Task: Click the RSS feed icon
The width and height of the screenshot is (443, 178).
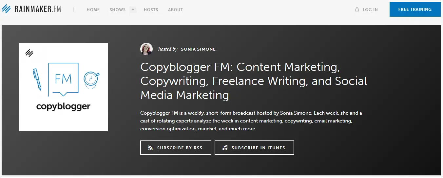Action: click(150, 148)
